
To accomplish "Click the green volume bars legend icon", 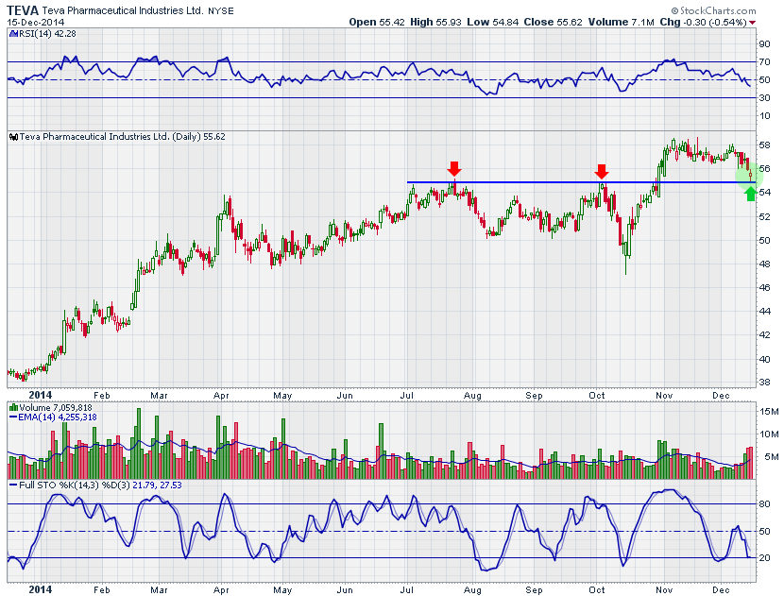I will tap(14, 408).
